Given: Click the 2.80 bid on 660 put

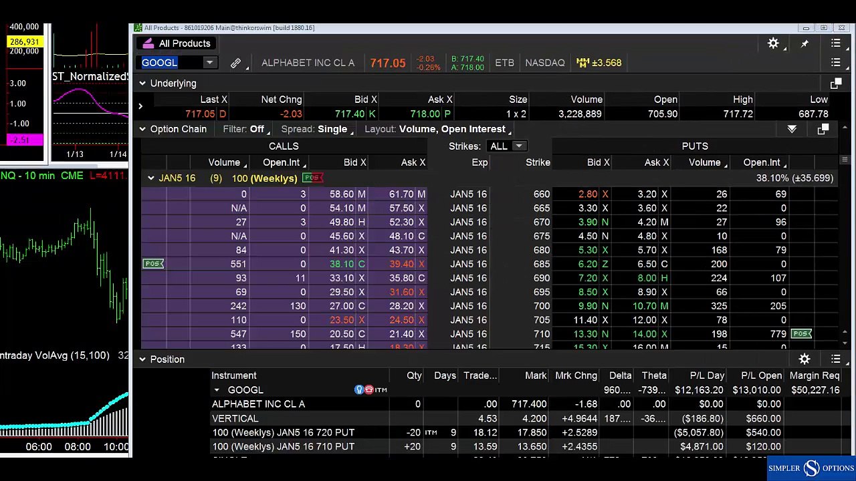Looking at the screenshot, I should tap(588, 194).
